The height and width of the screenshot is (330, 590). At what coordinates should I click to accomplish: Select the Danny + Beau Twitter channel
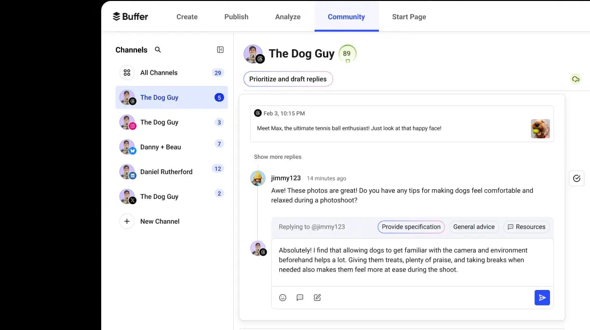160,147
